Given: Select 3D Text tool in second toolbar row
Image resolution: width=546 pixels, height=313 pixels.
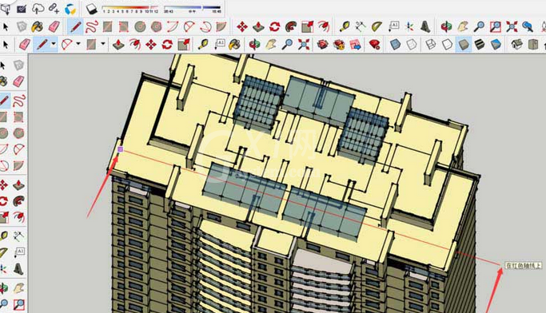Looking at the screenshot, I should 425,26.
